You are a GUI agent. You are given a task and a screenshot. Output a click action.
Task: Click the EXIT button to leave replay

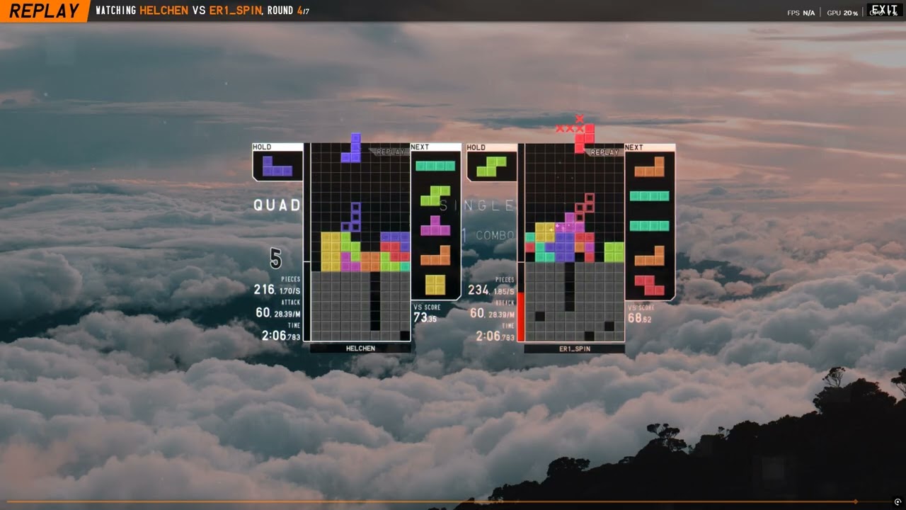[885, 9]
